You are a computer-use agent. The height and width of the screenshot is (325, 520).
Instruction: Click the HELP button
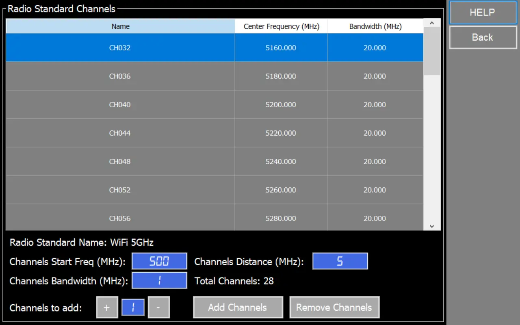tap(483, 13)
